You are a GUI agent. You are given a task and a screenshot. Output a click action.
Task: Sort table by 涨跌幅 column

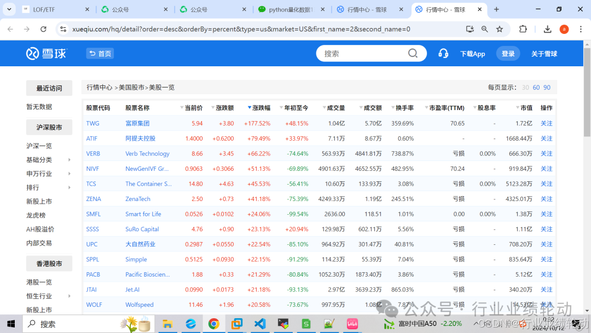pyautogui.click(x=259, y=108)
